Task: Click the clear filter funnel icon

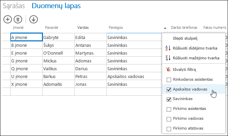Action: pos(168,70)
